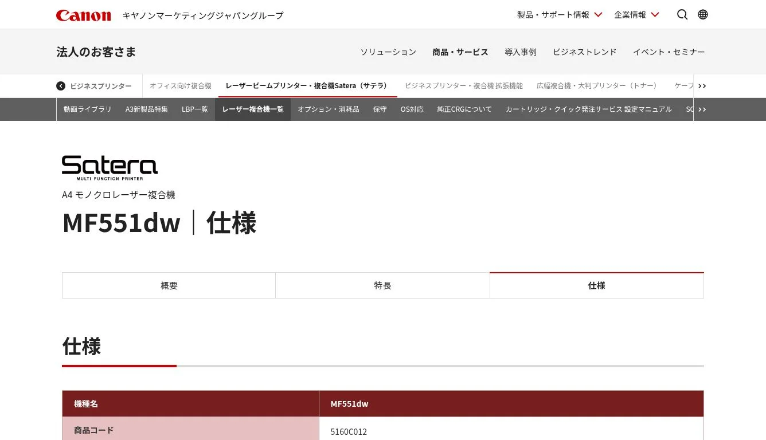
Task: Open 純正CRGについて submenu item
Action: tap(464, 109)
